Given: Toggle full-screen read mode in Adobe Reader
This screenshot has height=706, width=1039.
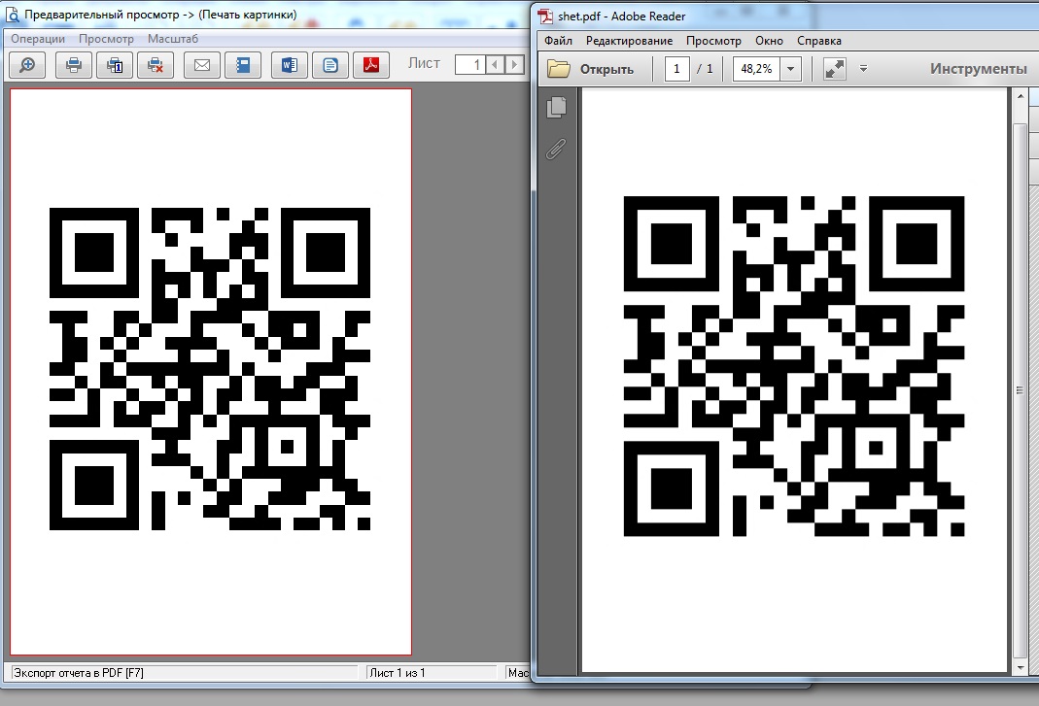Looking at the screenshot, I should pyautogui.click(x=834, y=69).
